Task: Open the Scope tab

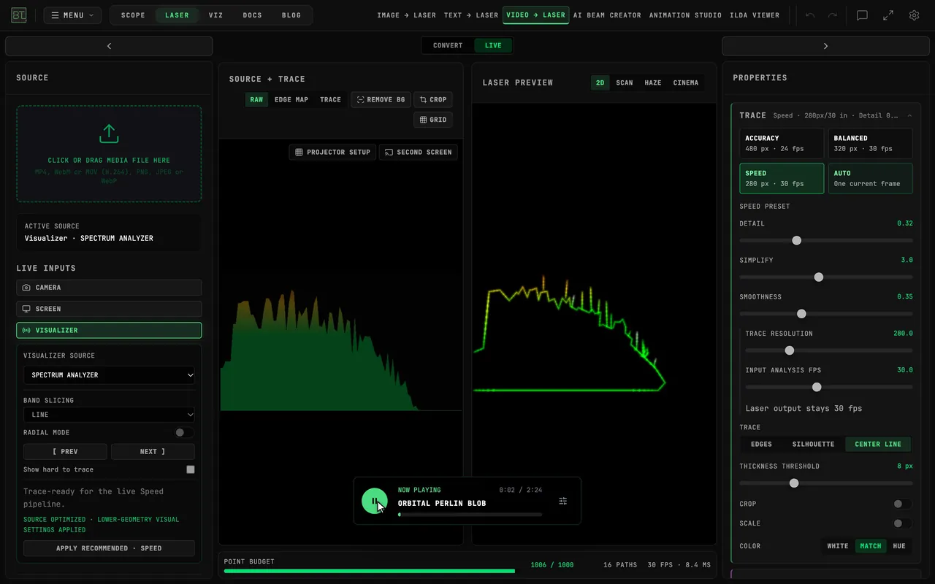Action: 133,15
